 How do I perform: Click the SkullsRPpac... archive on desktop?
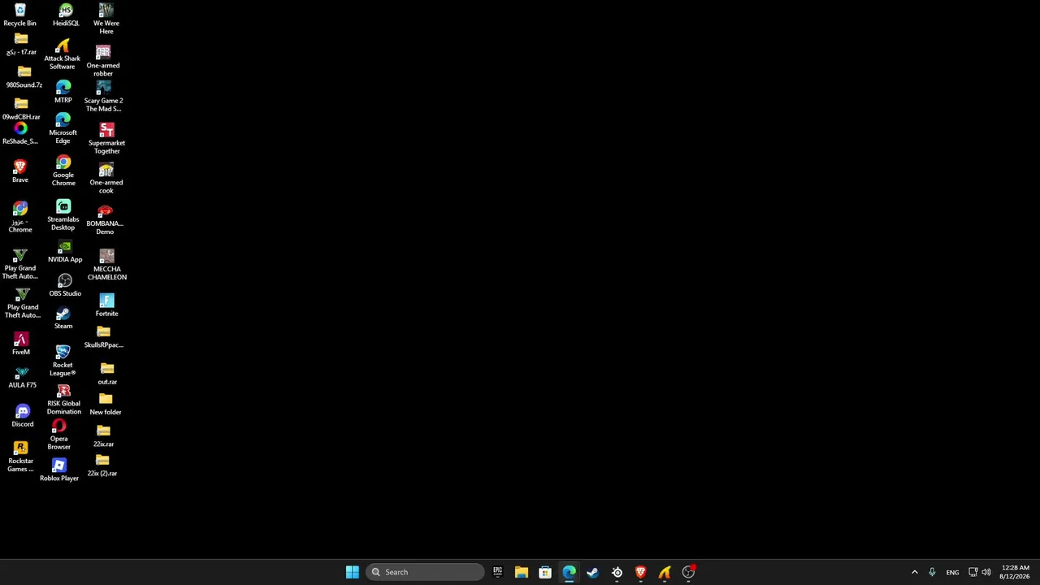tap(103, 337)
